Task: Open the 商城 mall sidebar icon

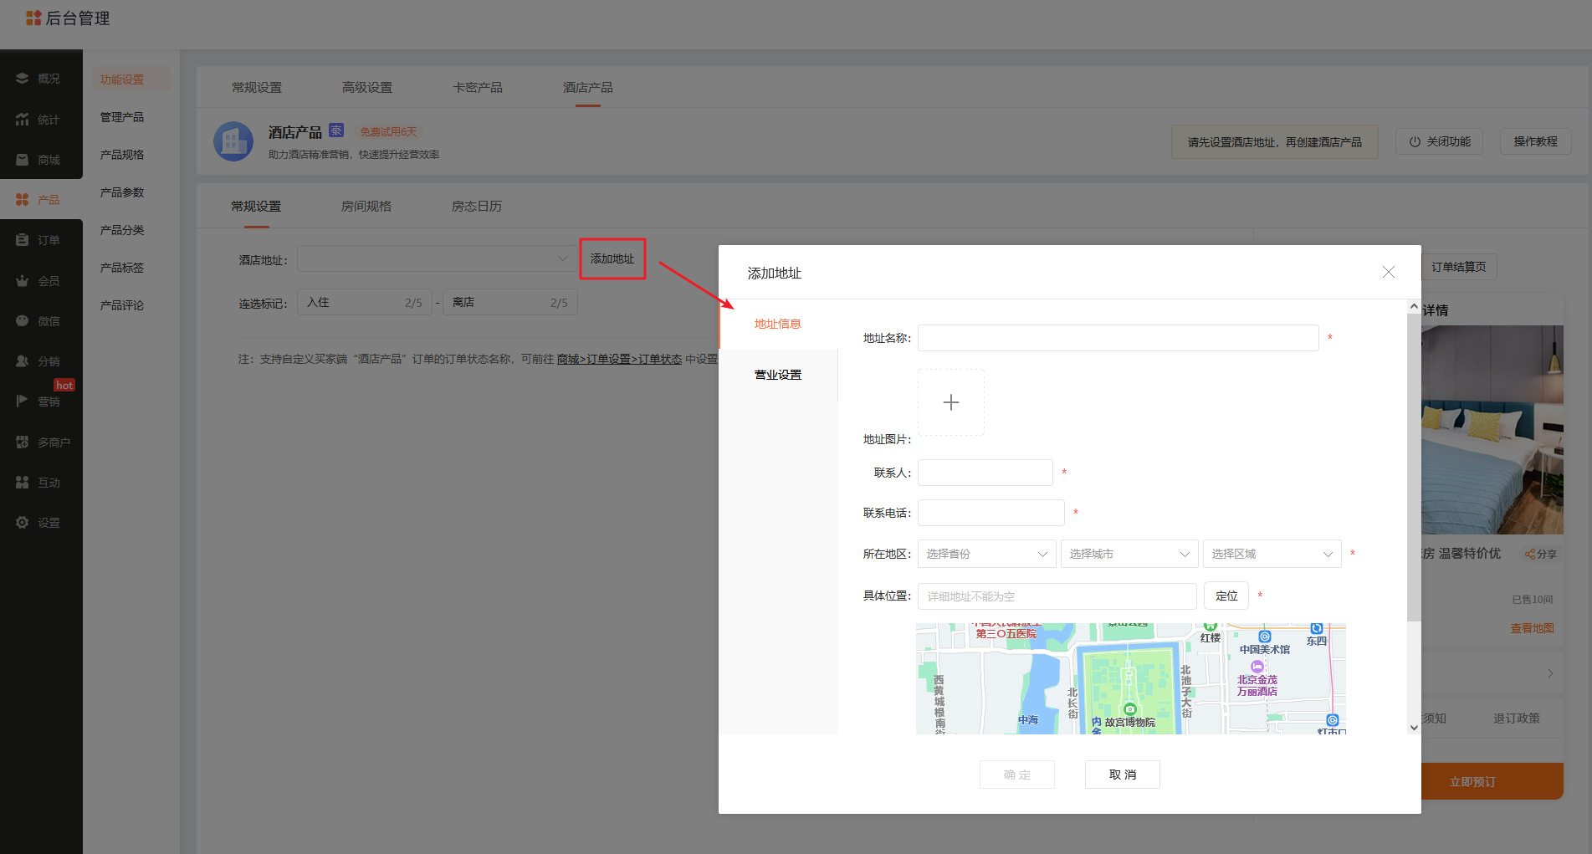Action: [23, 160]
